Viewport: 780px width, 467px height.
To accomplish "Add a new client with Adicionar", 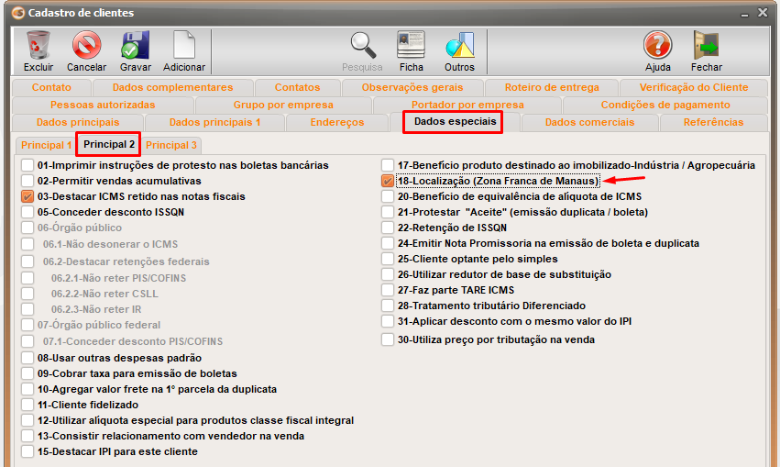I will [184, 46].
